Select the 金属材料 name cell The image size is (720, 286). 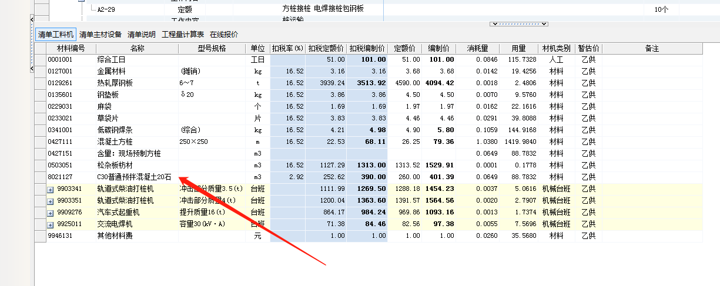pyautogui.click(x=137, y=71)
